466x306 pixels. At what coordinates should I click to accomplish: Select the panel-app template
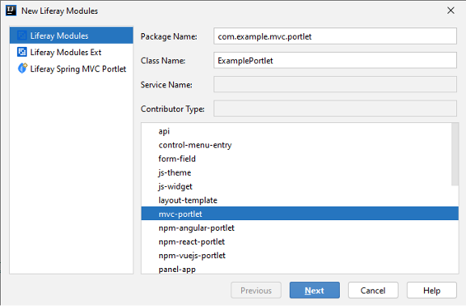(300, 269)
